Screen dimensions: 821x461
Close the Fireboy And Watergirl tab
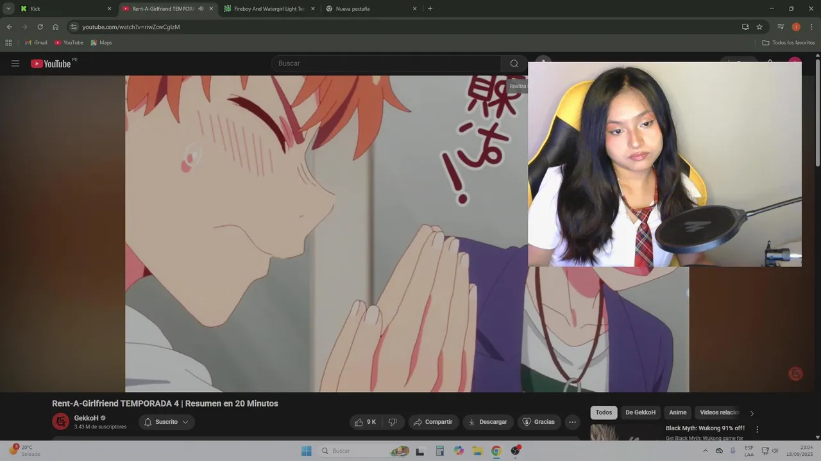pos(313,9)
